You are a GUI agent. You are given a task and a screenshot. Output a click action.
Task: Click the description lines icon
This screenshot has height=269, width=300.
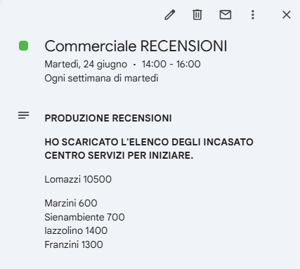[x=23, y=115]
